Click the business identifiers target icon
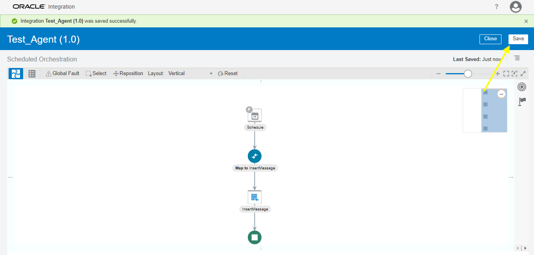 (522, 86)
